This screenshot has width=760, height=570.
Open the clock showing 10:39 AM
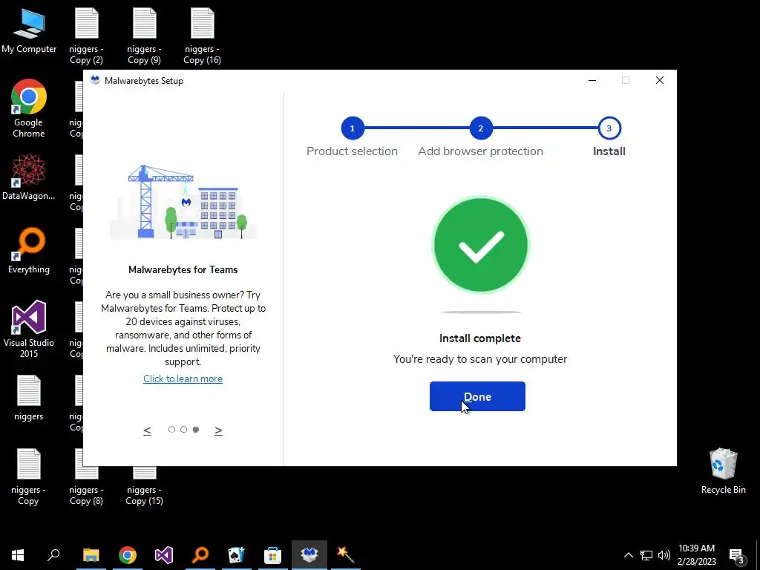pos(696,555)
